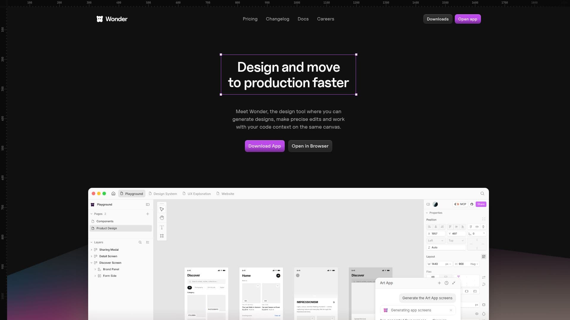570x320 pixels.
Task: Collapse the Layers section
Action: [x=91, y=242]
